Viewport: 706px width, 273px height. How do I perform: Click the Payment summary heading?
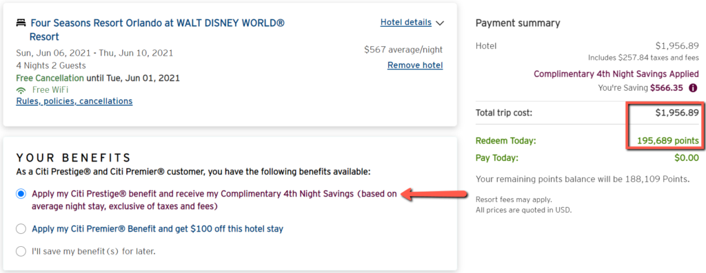click(518, 23)
